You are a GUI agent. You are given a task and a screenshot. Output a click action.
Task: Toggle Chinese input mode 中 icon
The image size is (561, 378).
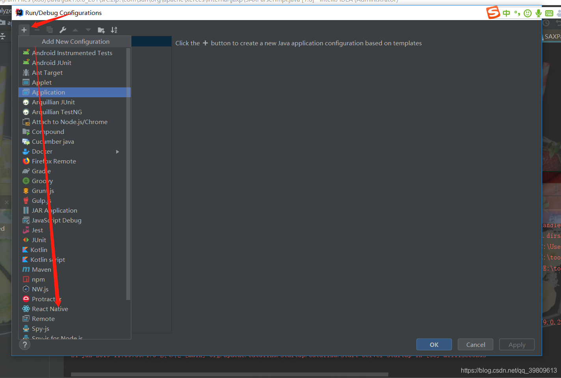pos(507,13)
